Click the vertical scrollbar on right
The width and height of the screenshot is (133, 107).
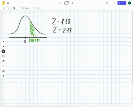click(132, 47)
